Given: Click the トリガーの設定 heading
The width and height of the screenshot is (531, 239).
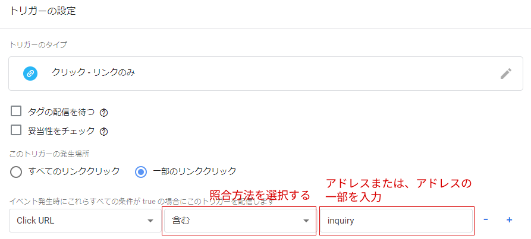Looking at the screenshot, I should click(42, 11).
